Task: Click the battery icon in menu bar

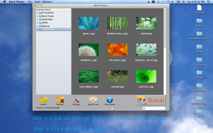Action: coord(178,2)
